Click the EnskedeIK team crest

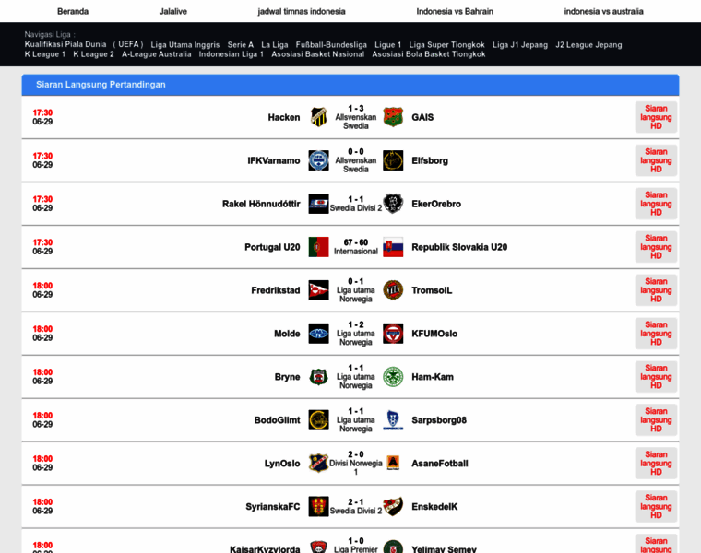click(393, 507)
